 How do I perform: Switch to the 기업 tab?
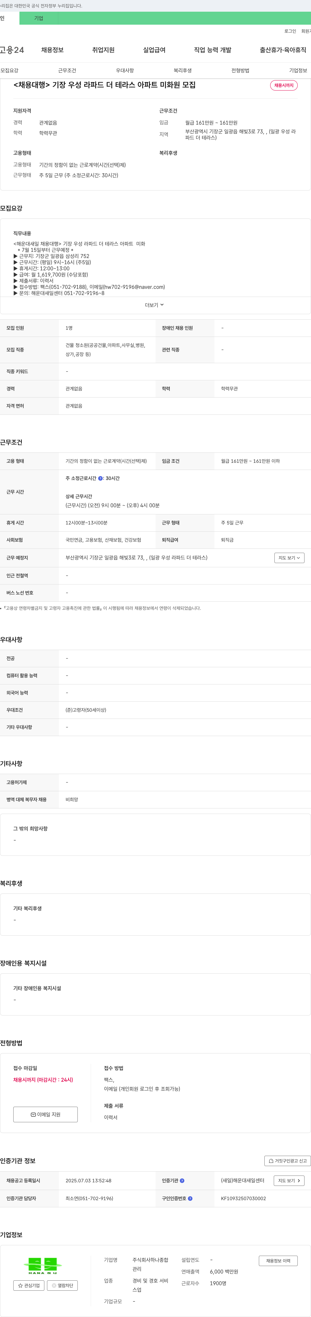(x=39, y=18)
